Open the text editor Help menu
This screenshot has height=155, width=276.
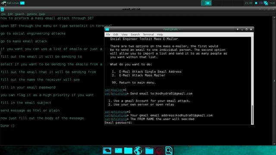coord(42,14)
